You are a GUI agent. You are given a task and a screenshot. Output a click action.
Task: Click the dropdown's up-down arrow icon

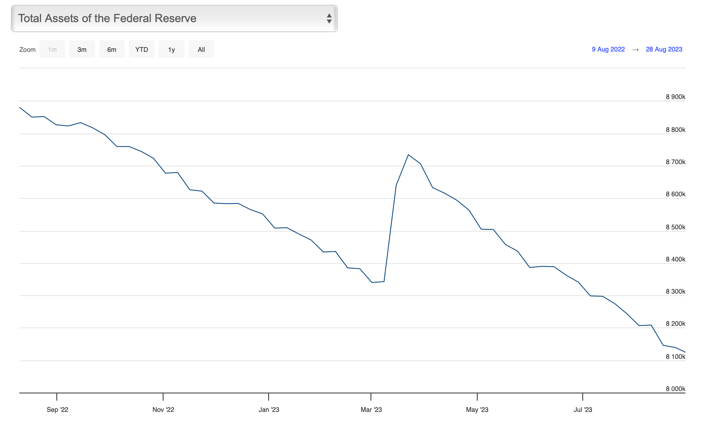click(x=329, y=19)
